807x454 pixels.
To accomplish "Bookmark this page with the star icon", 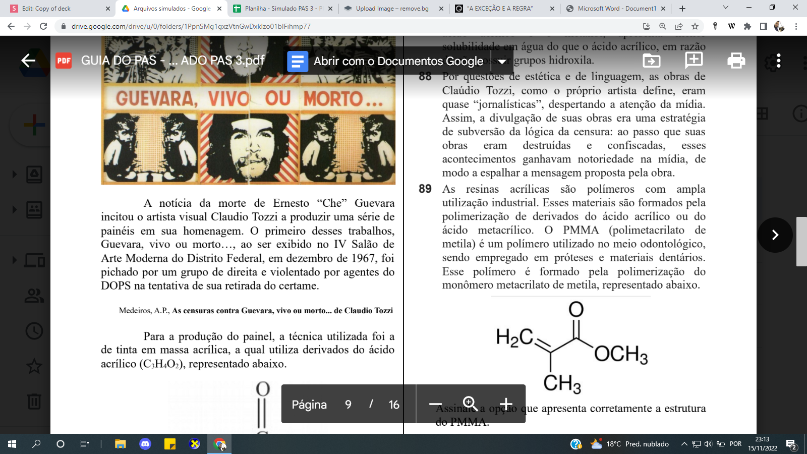I will point(695,26).
